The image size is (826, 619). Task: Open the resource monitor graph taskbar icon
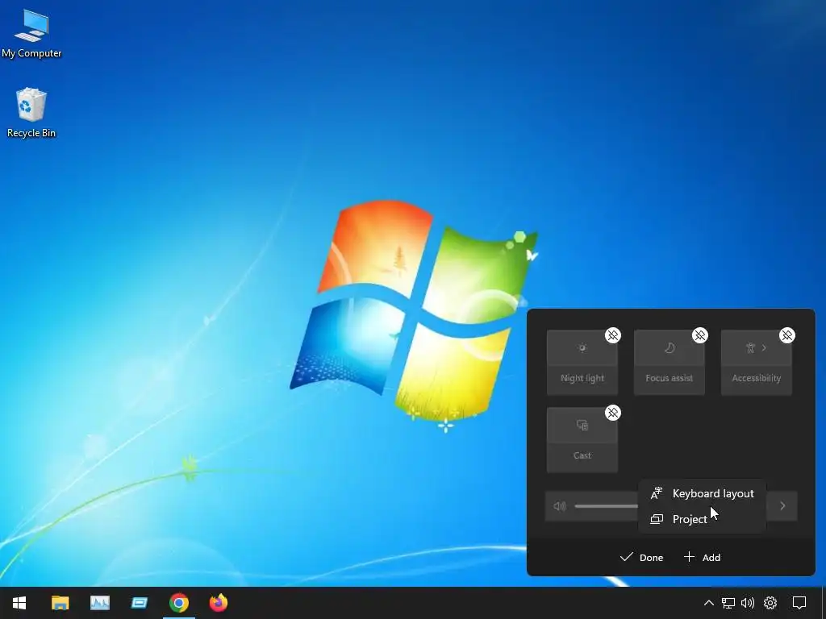point(99,603)
